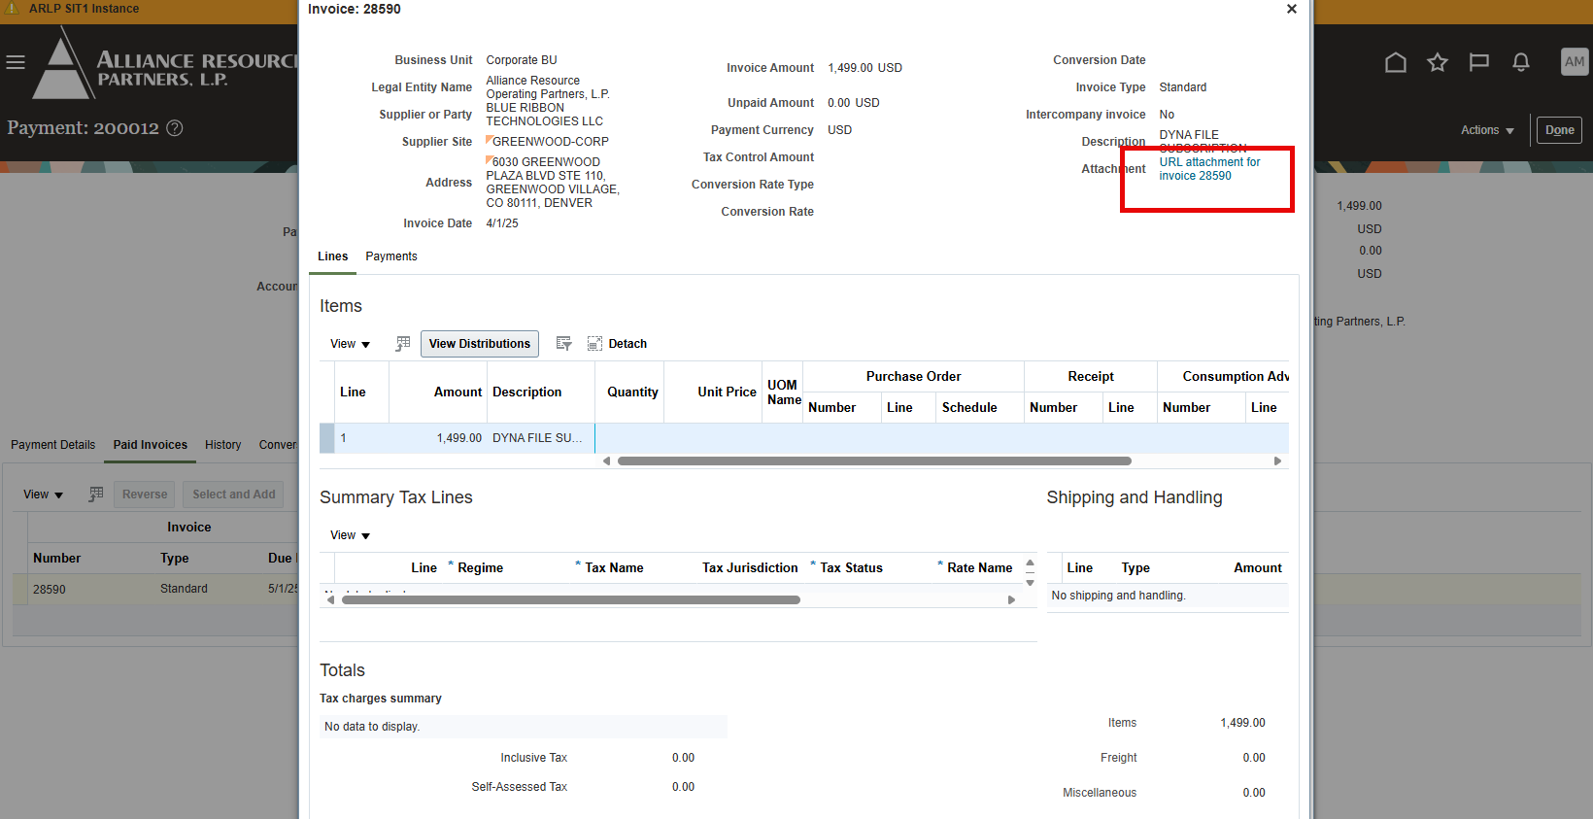The width and height of the screenshot is (1593, 819).
Task: Click the Rate Name column header
Action: click(x=979, y=568)
